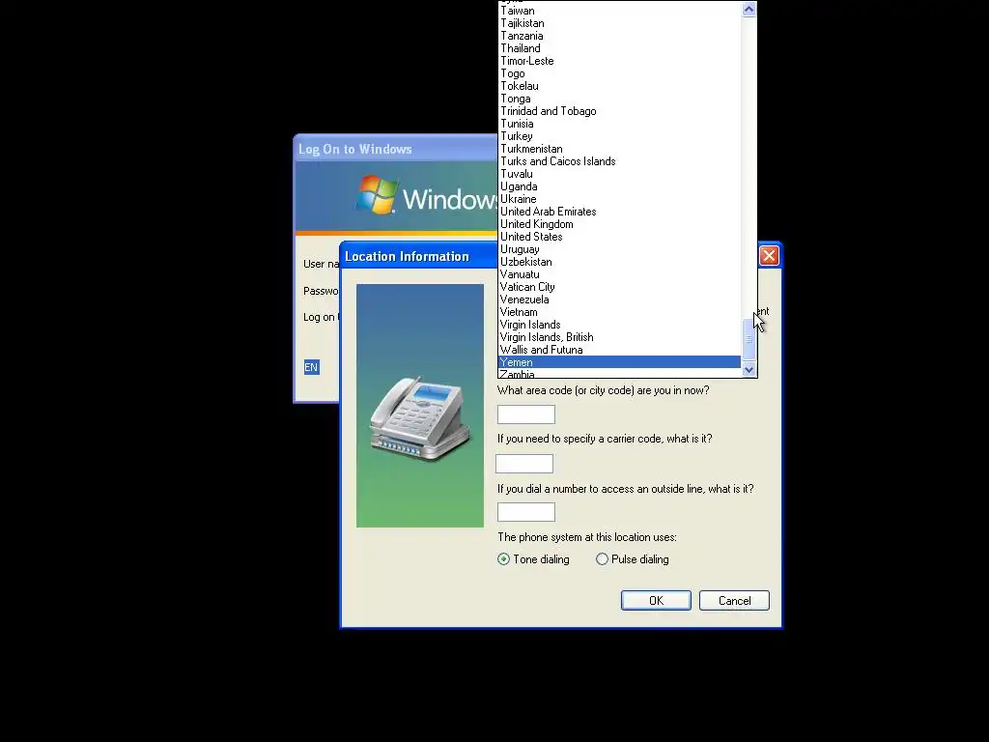Choose Togo from the country list
Viewport: 989px width, 742px height.
click(619, 73)
